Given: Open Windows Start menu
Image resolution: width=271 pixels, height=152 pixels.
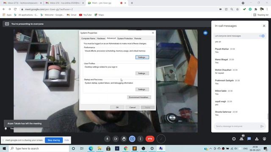Looking at the screenshot, I should point(4,148).
